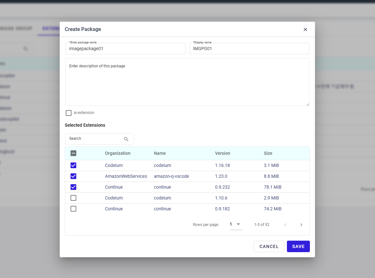
Task: Click the Version column header
Action: tap(222, 153)
